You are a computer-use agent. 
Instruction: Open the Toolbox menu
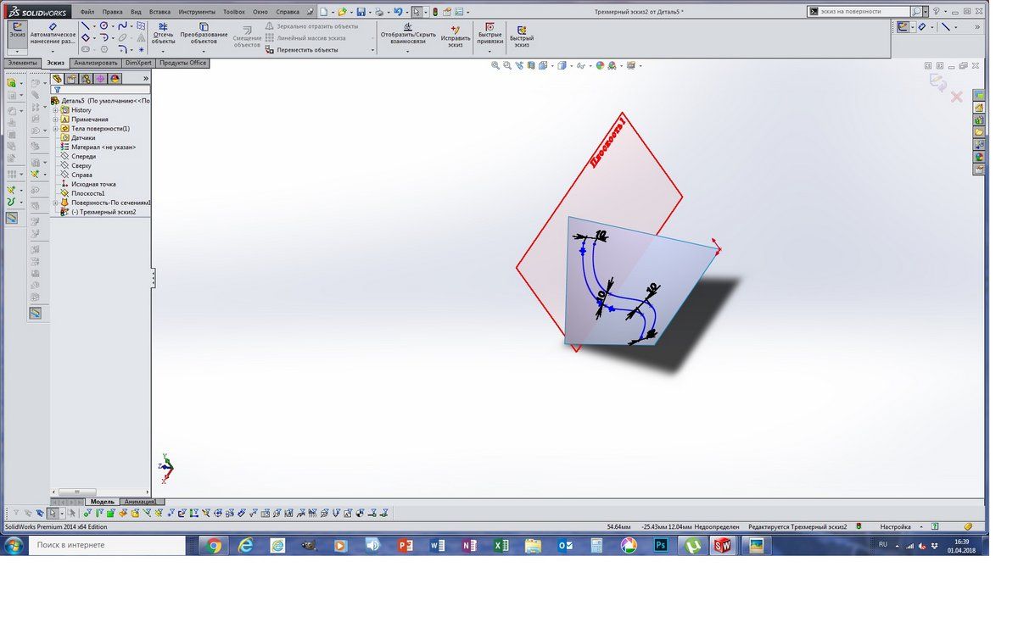point(234,12)
